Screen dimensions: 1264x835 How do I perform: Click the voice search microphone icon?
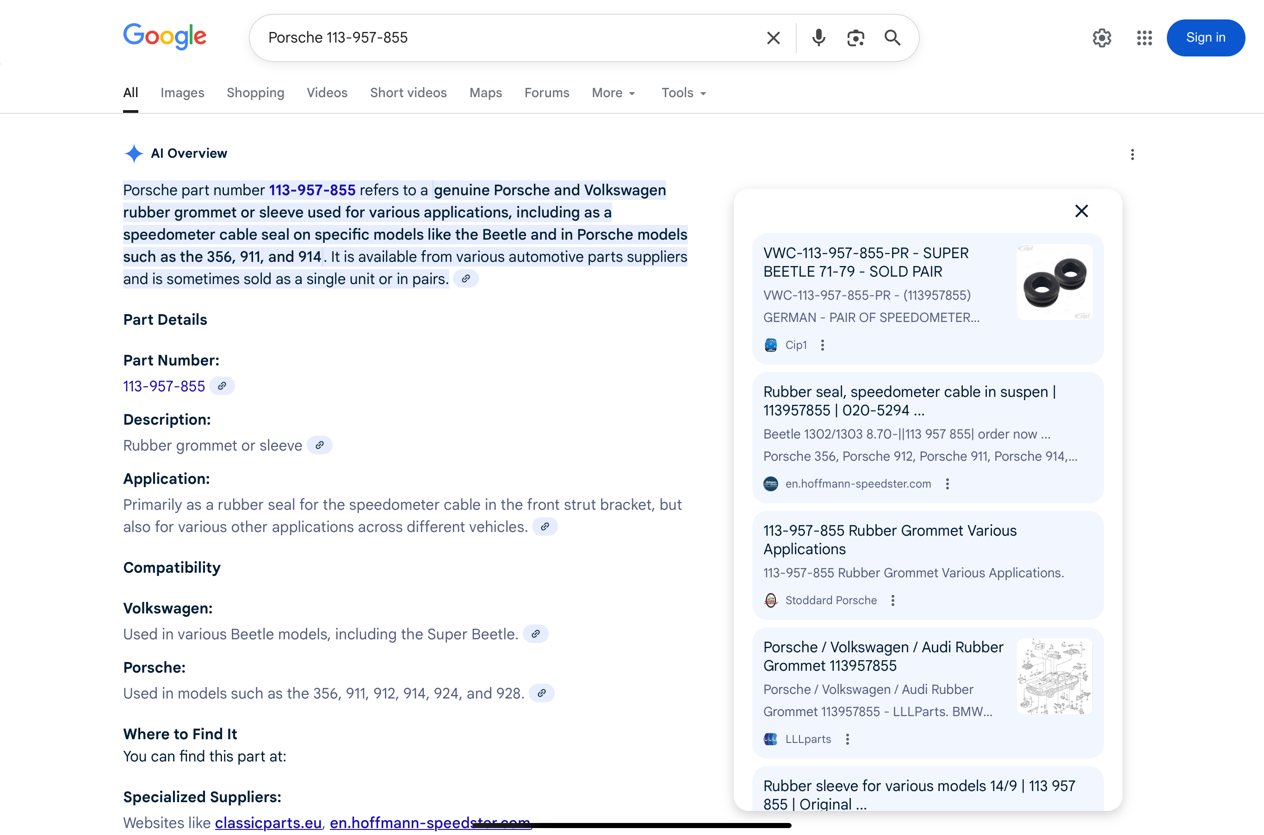click(818, 38)
